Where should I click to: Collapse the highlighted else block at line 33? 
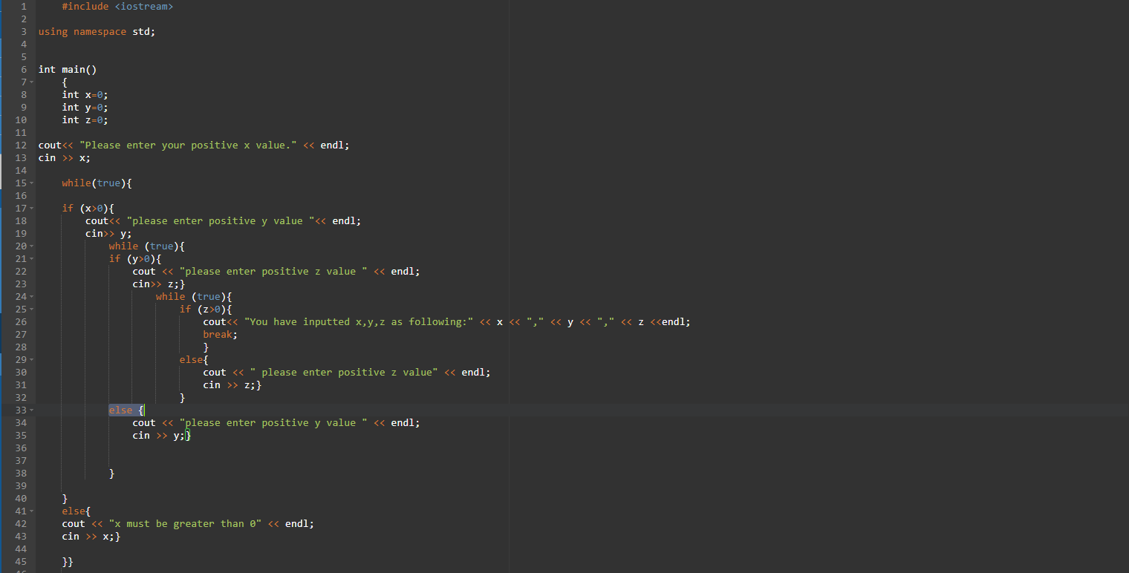pyautogui.click(x=33, y=410)
